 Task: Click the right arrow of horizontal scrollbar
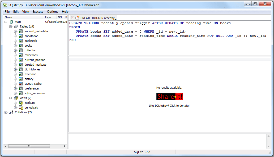pos(65,146)
